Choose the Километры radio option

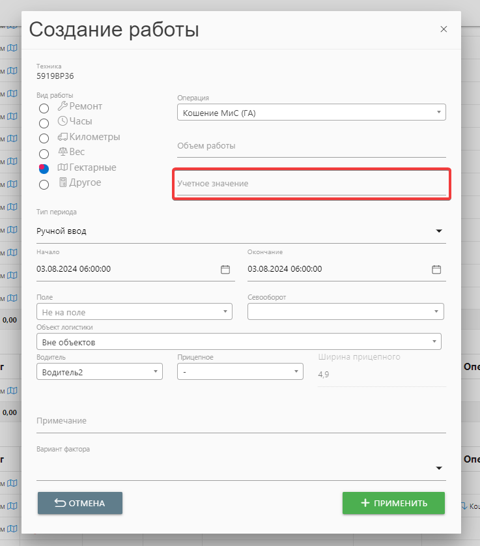pyautogui.click(x=44, y=138)
